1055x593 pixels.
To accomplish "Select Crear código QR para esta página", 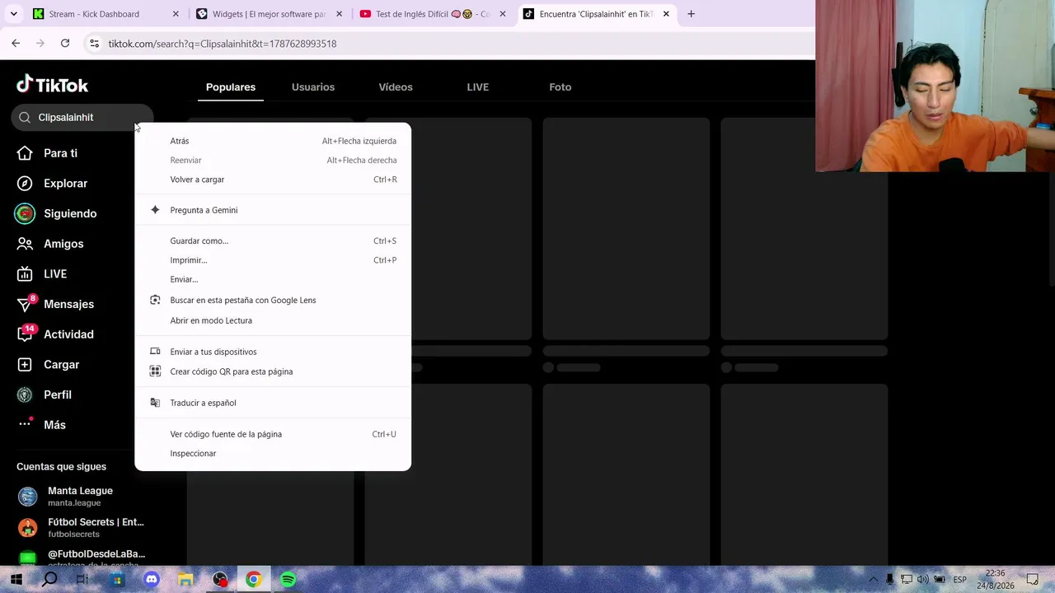I will tap(273, 371).
